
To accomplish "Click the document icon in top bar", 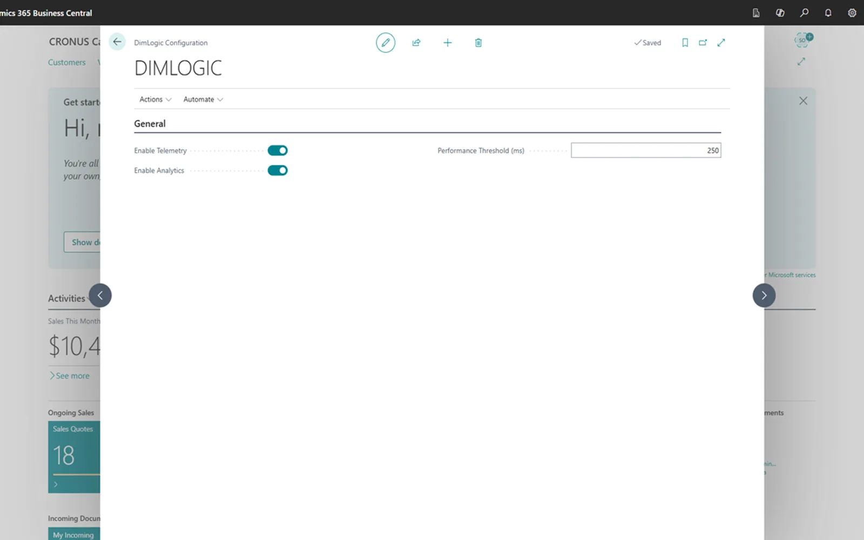I will point(756,12).
